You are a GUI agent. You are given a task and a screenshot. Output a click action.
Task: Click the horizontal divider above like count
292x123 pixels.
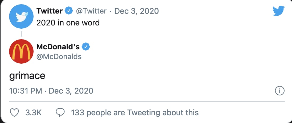147,102
